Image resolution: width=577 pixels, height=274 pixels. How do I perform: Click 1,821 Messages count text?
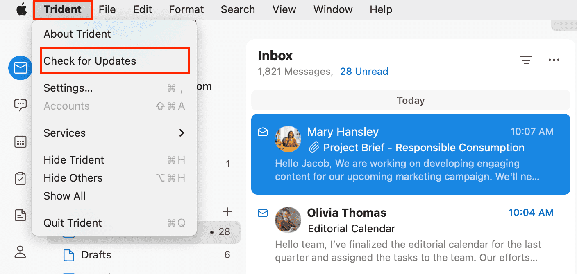pos(295,72)
